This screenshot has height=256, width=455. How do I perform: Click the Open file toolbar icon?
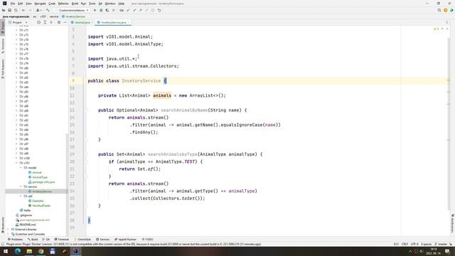point(4,10)
